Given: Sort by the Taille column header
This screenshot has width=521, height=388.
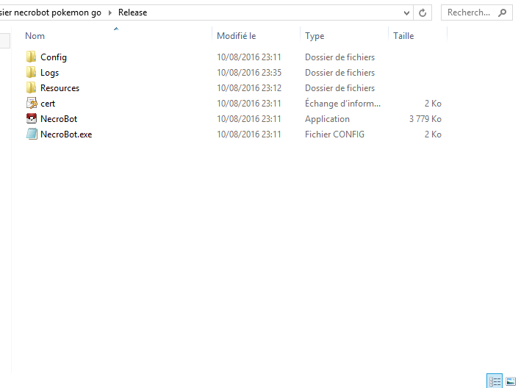Looking at the screenshot, I should [x=403, y=36].
